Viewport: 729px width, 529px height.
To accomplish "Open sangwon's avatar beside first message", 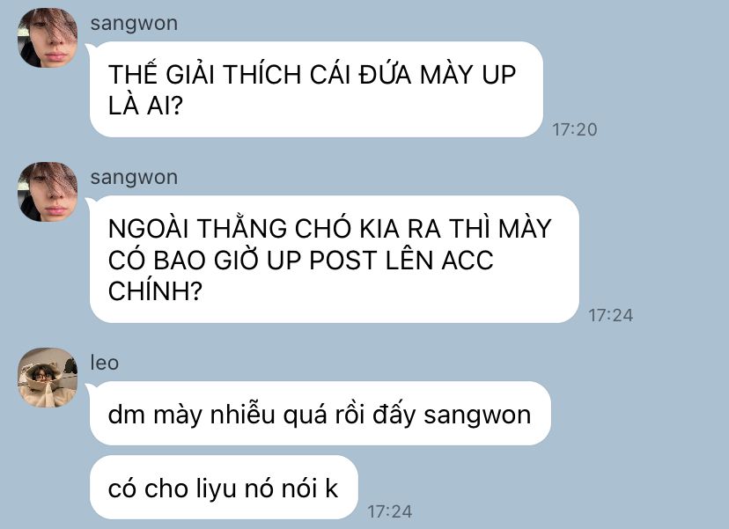I will [x=48, y=38].
